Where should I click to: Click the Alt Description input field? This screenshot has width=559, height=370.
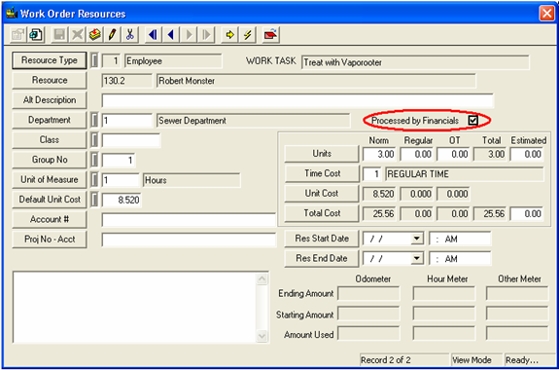pos(297,100)
